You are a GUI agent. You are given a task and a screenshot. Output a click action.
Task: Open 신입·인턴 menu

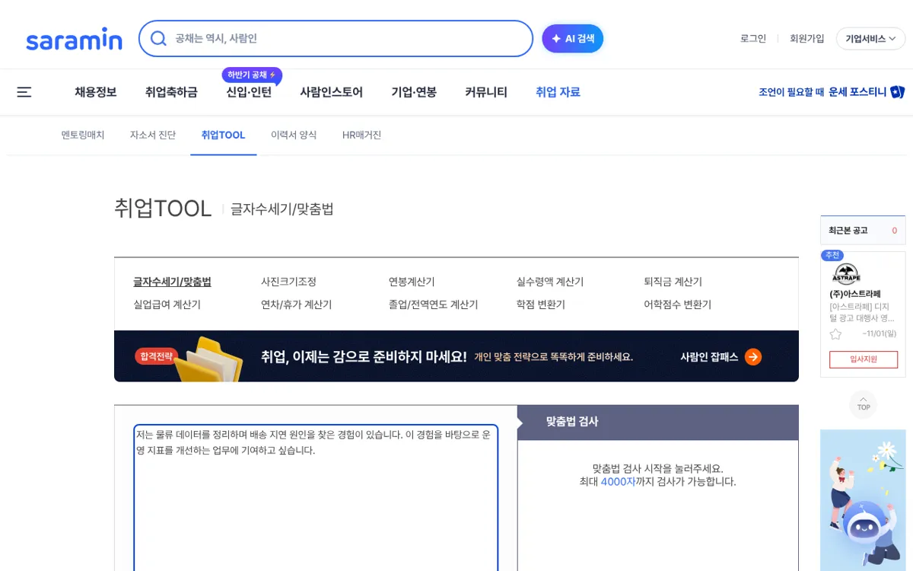pyautogui.click(x=249, y=92)
